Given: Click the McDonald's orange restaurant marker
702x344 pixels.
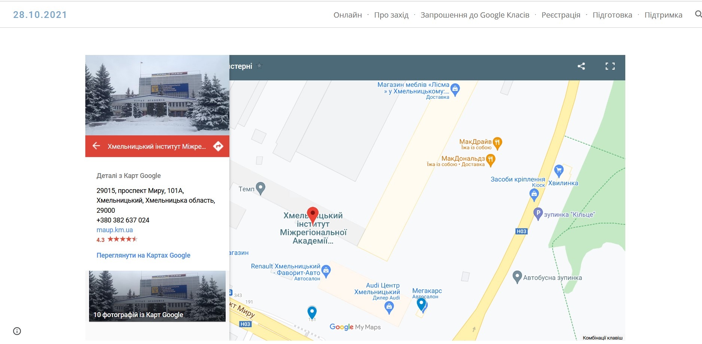Looking at the screenshot, I should 490,160.
